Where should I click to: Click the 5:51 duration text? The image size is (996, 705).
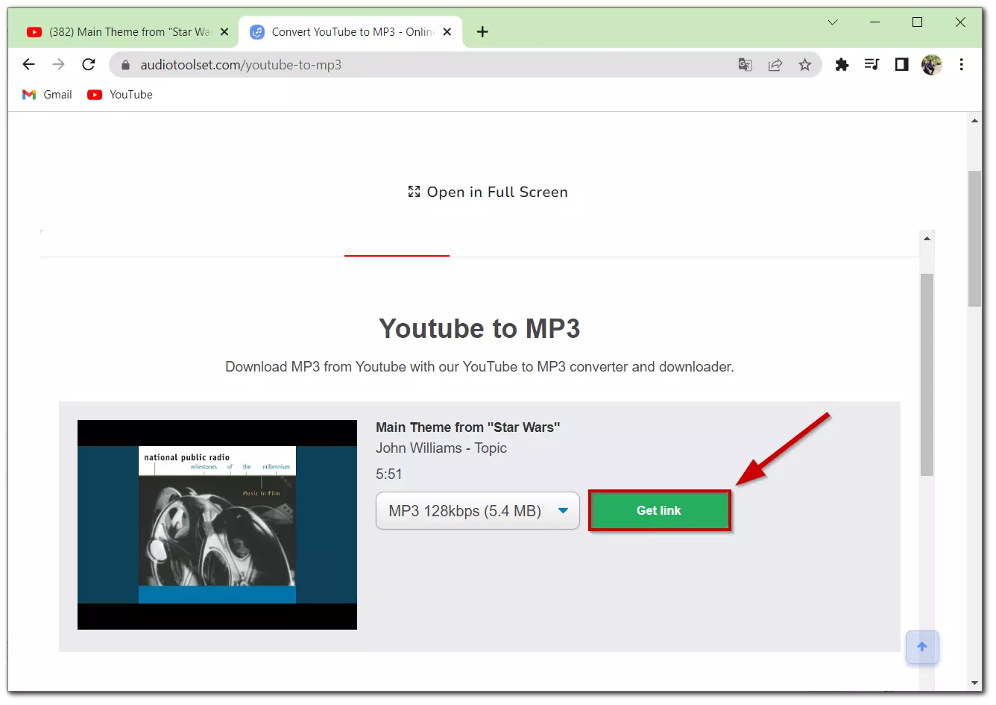point(389,474)
